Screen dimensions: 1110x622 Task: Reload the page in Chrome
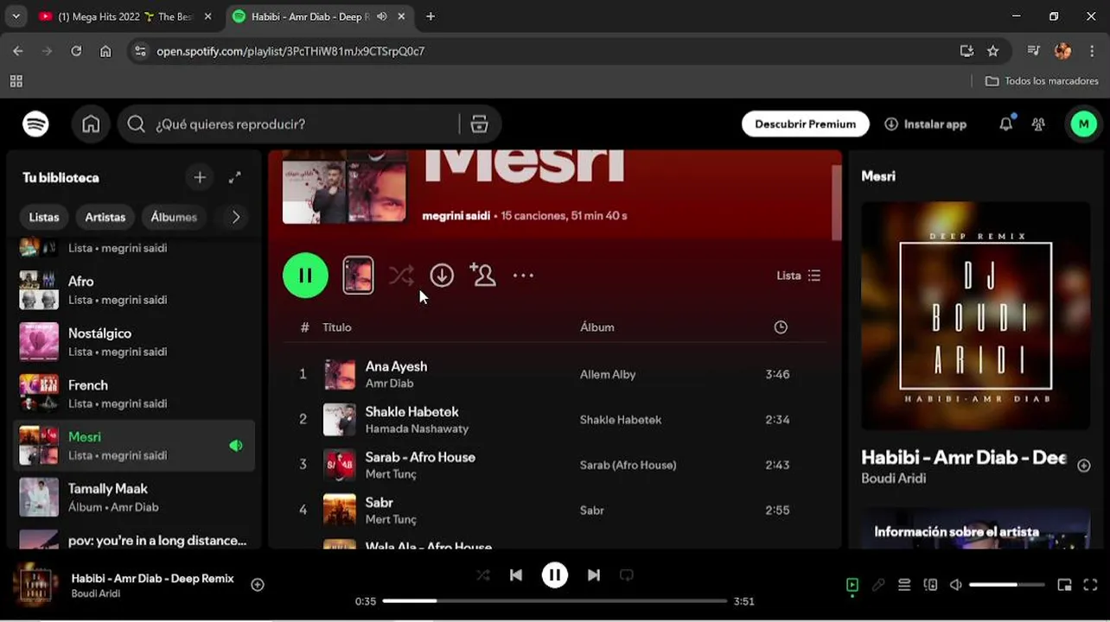coord(76,51)
